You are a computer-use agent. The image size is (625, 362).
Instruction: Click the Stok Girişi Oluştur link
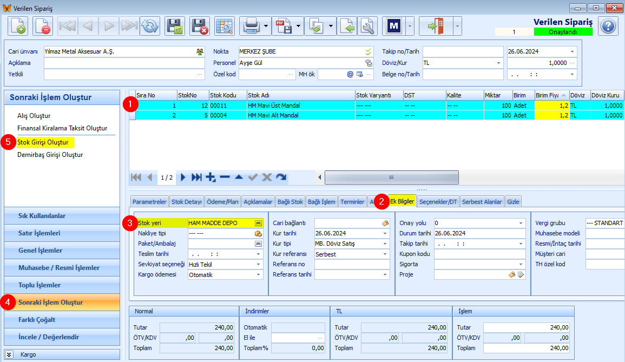[43, 142]
